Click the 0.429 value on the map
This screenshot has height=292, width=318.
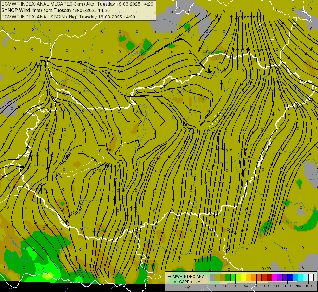point(266,269)
